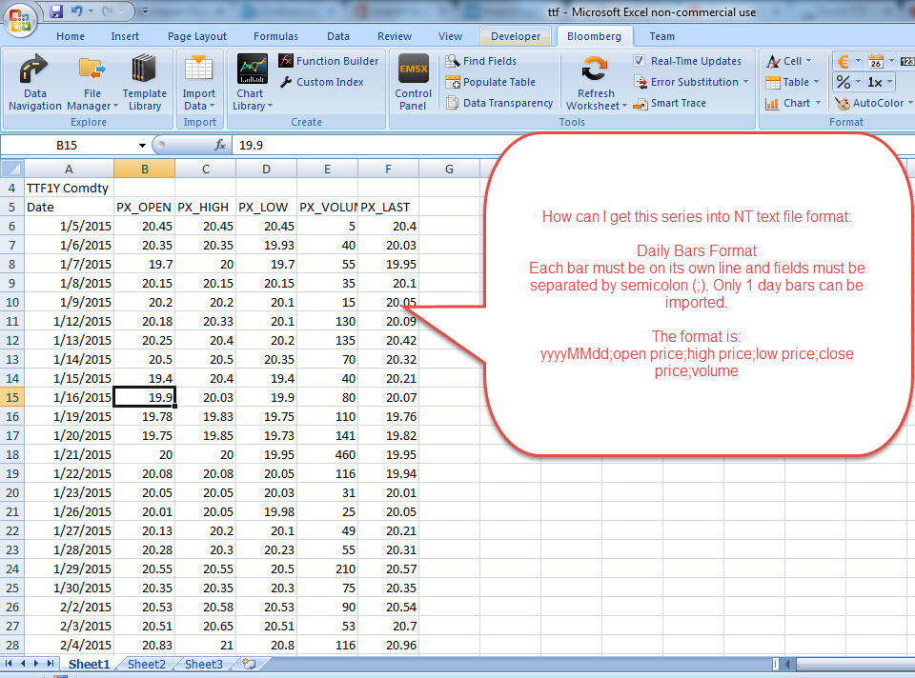Switch to the Formulas tab
The image size is (915, 678).
pos(275,36)
